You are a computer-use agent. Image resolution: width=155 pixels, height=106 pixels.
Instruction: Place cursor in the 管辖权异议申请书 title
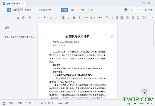(x=78, y=36)
